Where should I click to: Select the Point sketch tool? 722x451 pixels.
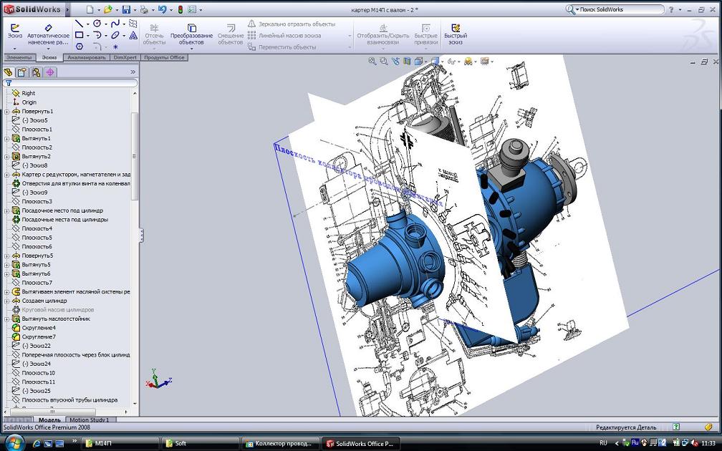coord(115,47)
